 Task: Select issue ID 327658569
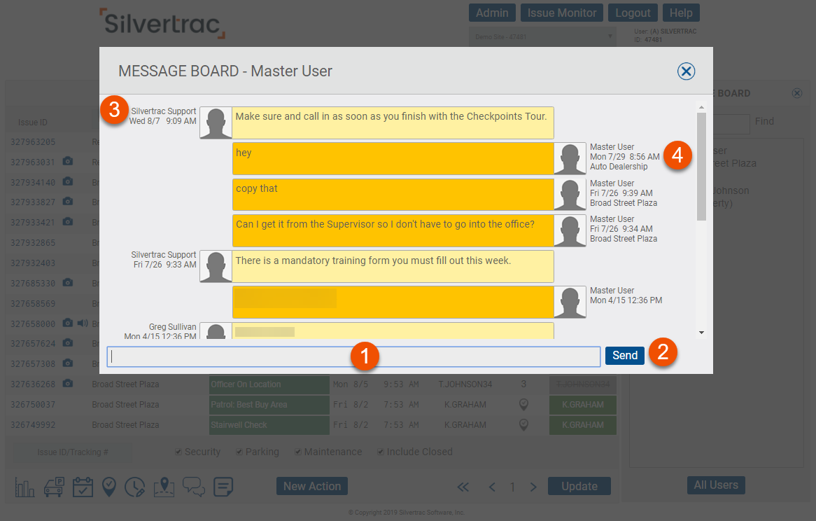point(33,304)
